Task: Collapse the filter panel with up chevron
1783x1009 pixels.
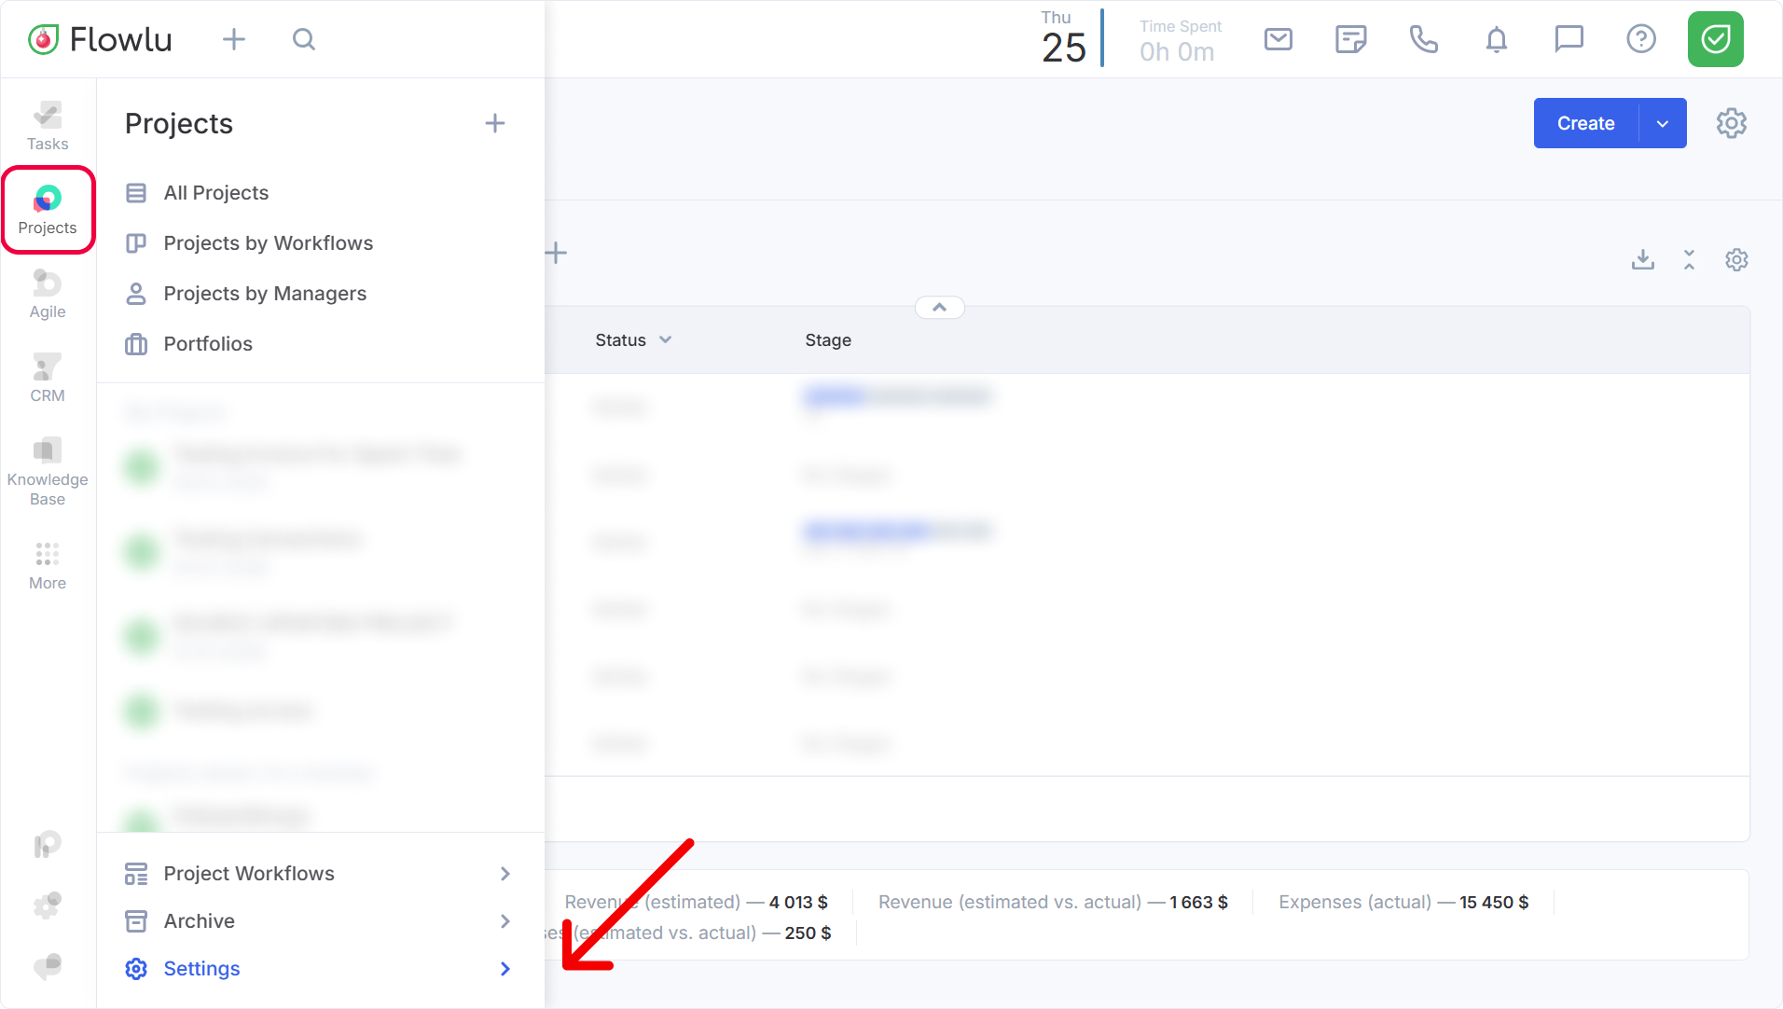Action: [x=939, y=308]
